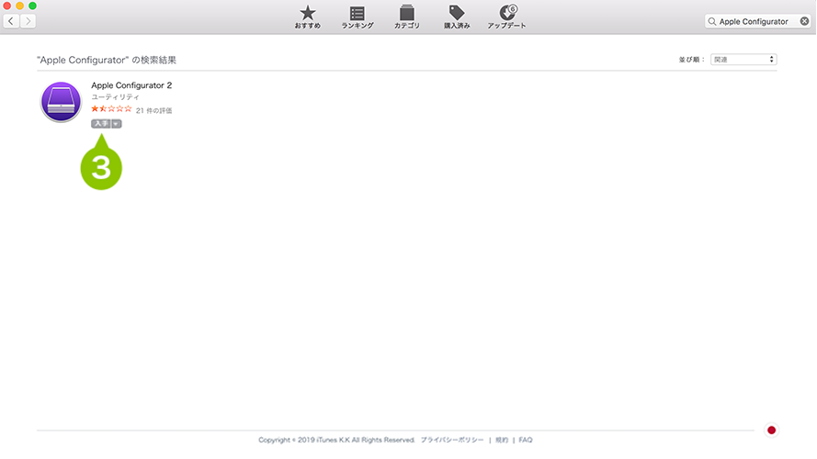
Task: Clear the search field with the X icon
Action: point(804,21)
